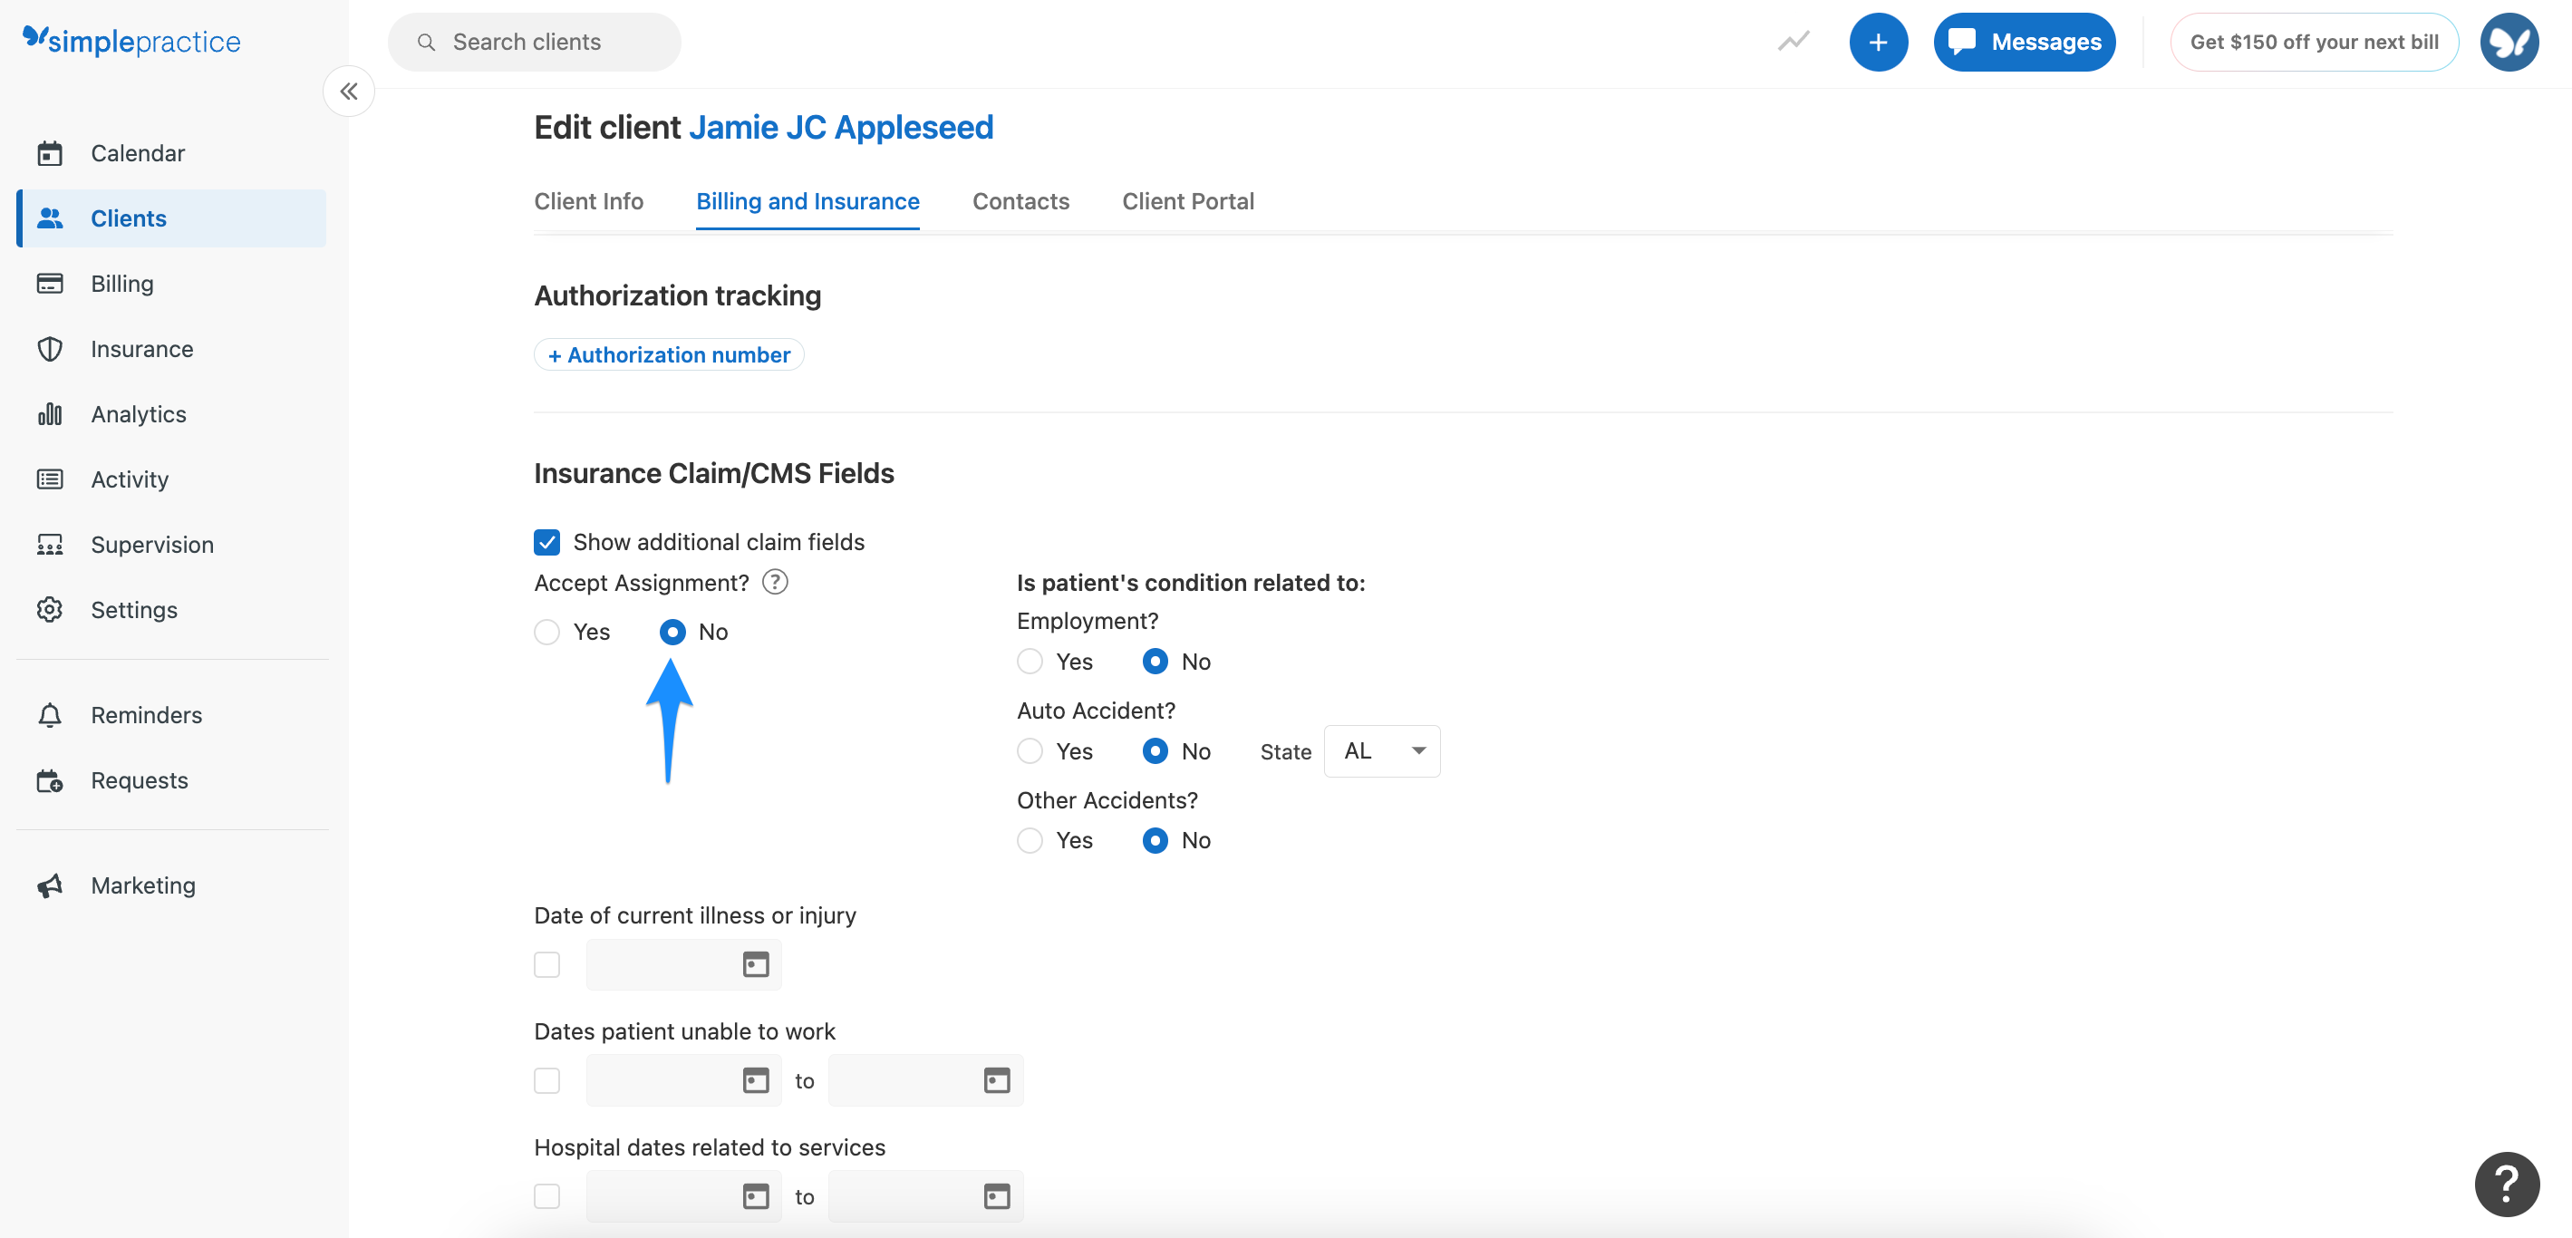
Task: Click the Messages button
Action: point(2024,42)
